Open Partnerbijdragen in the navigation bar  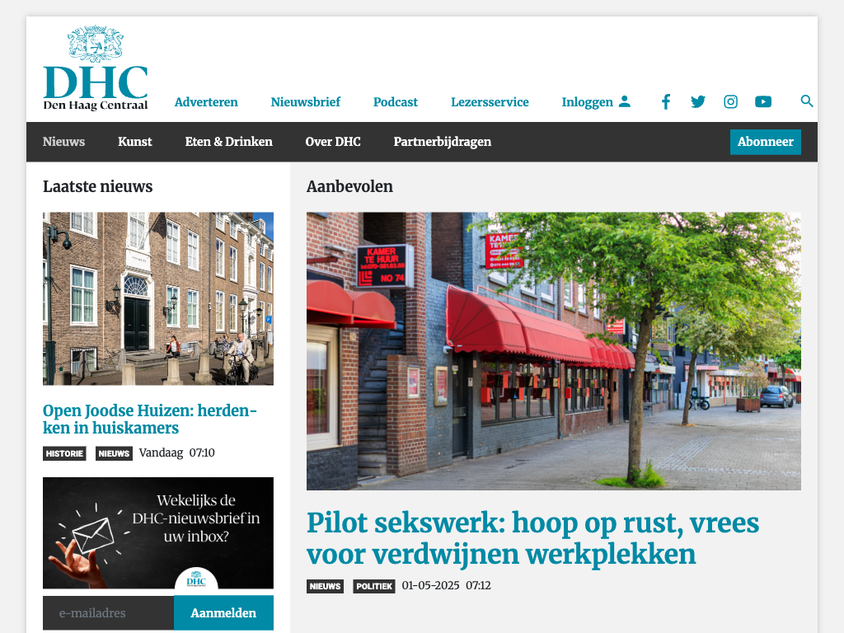coord(442,142)
